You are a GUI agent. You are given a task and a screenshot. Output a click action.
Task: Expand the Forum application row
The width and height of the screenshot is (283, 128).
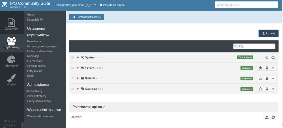click(x=78, y=68)
